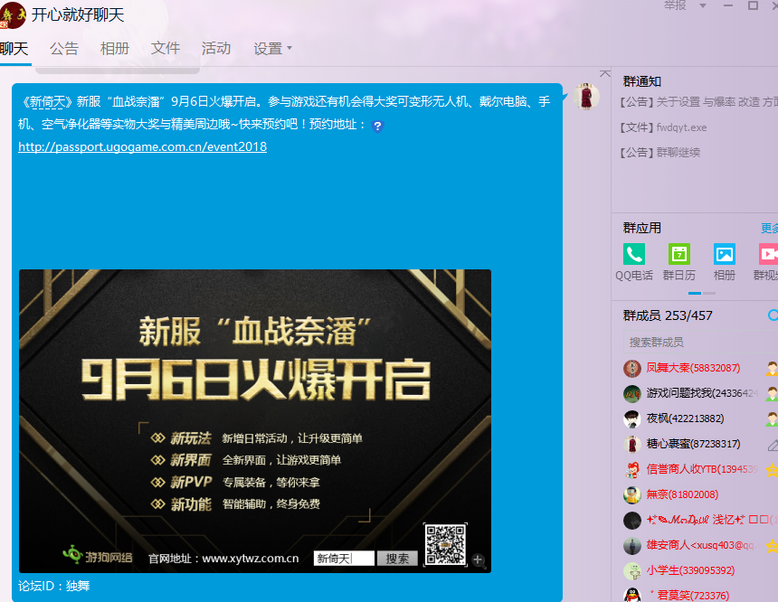This screenshot has width=778, height=602.
Task: Click avatar of 無奈
Action: pos(632,495)
